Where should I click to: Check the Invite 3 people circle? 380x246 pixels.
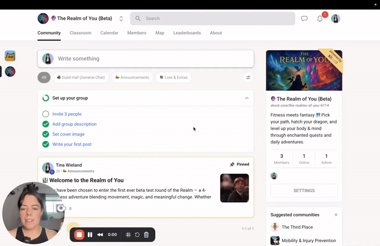coord(46,114)
